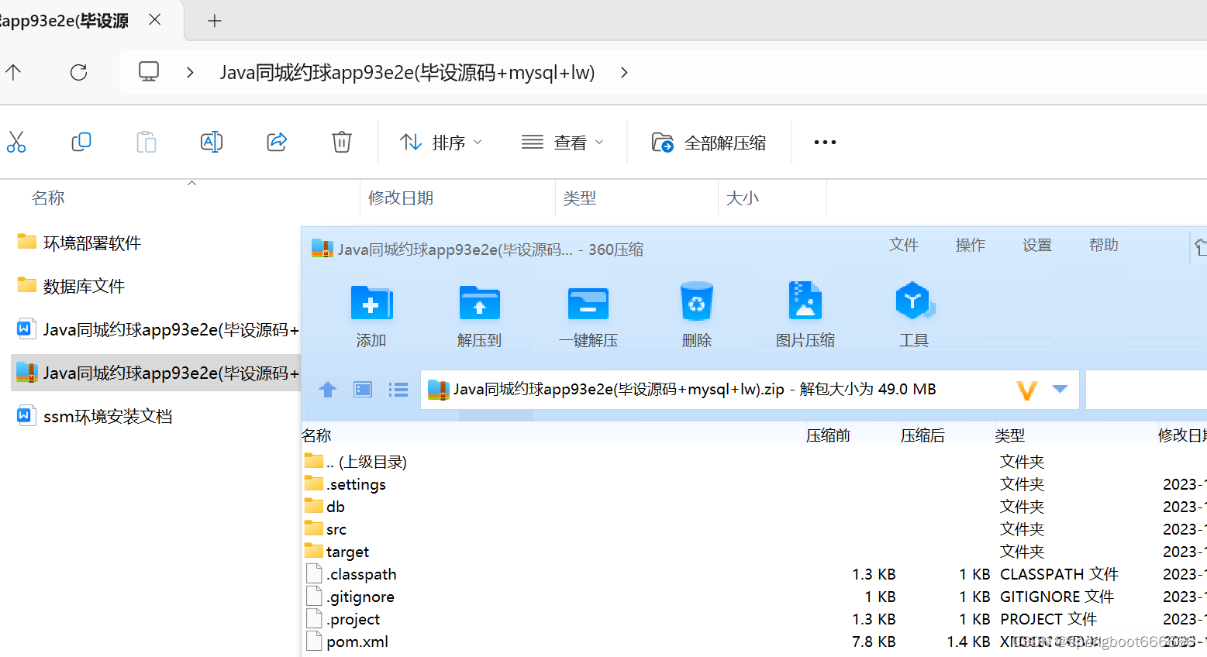The width and height of the screenshot is (1207, 657).
Task: Close the current Explorer tab
Action: (155, 19)
